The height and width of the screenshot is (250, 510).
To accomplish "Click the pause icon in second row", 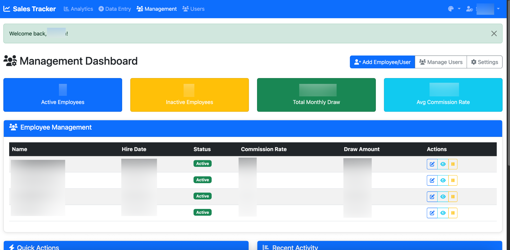I will pyautogui.click(x=453, y=180).
